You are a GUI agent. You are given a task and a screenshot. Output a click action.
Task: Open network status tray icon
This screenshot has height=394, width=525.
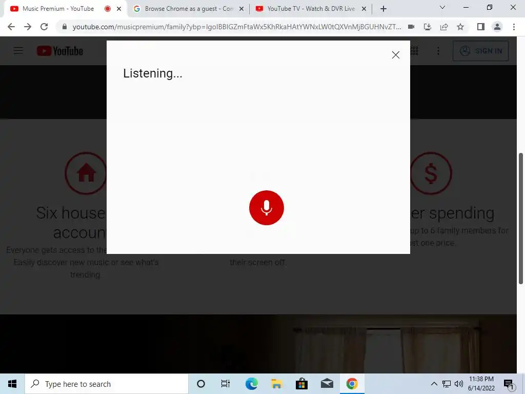(447, 384)
